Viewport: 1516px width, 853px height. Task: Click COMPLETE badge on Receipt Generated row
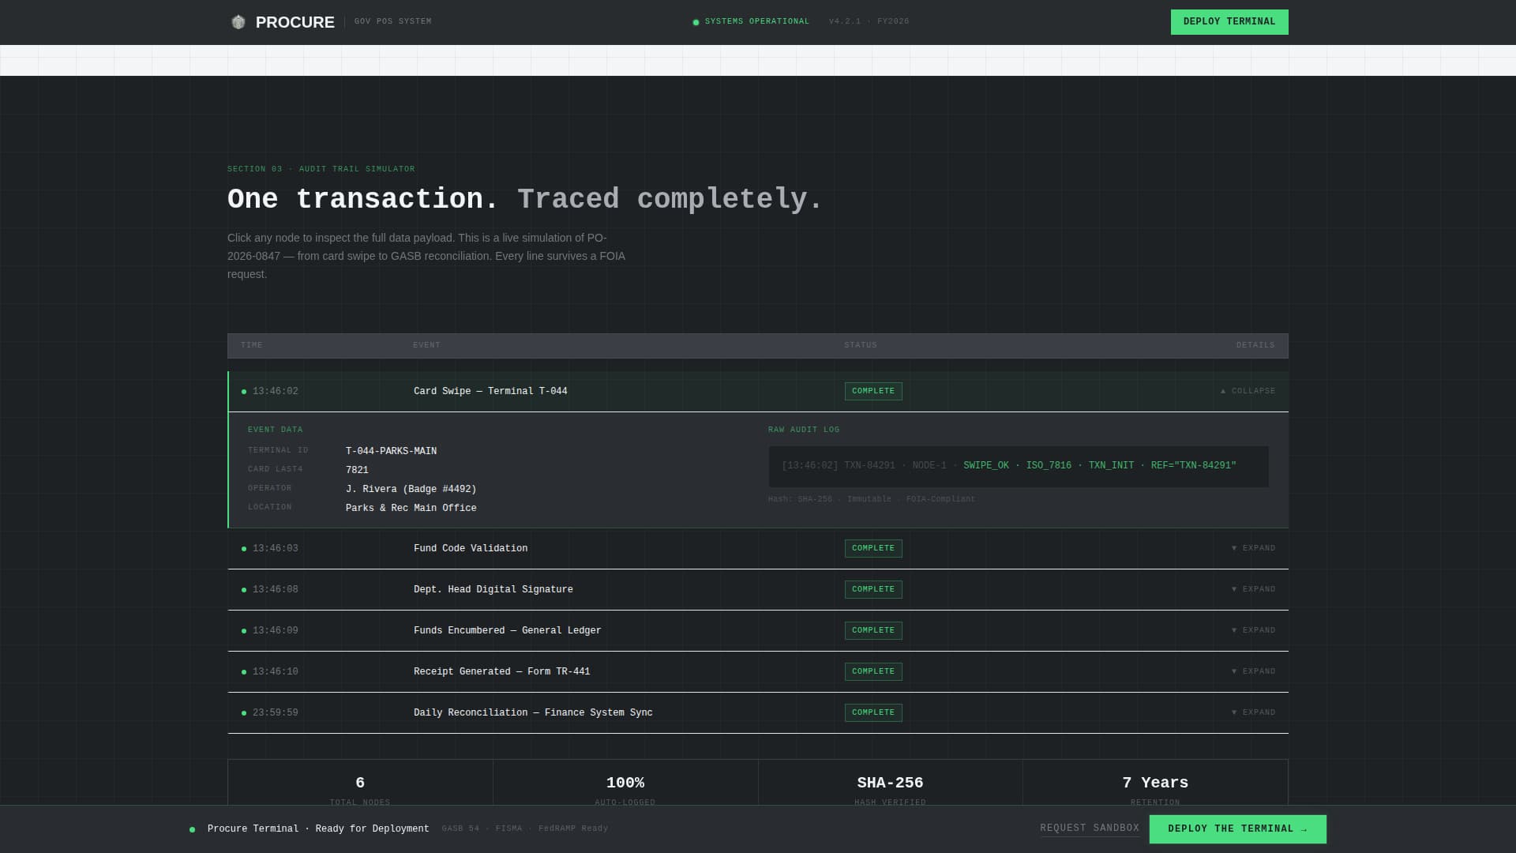tap(873, 671)
